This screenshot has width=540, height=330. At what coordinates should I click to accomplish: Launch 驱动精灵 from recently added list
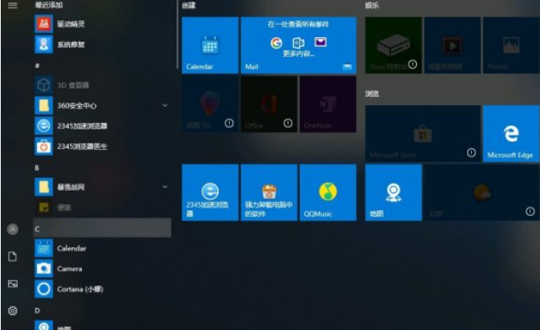point(102,23)
